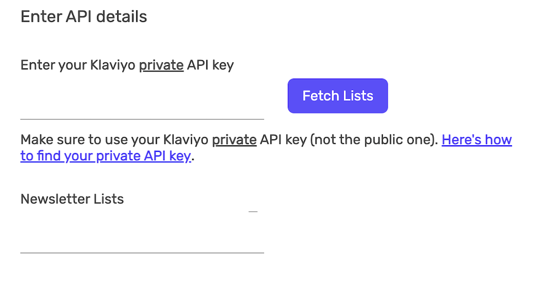Click the underline beneath the Newsletter Lists dropdown
543x282 pixels.
[x=142, y=252]
